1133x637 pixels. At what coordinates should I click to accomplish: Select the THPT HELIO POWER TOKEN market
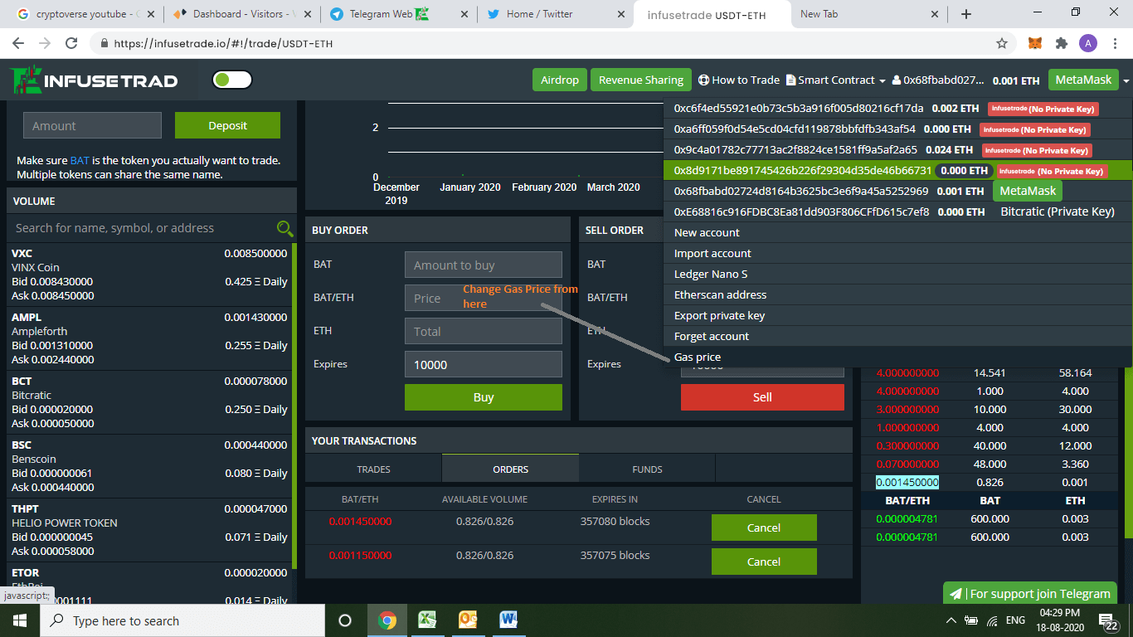(x=149, y=530)
